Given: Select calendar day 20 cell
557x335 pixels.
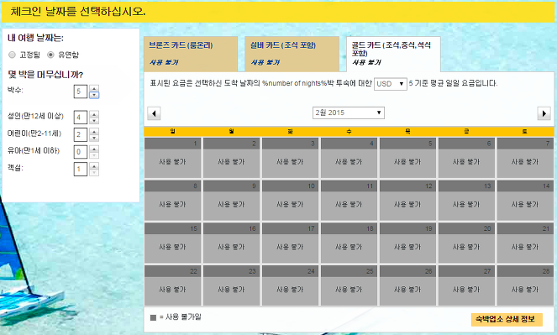Looking at the screenshot, I should pyautogui.click(x=466, y=243).
